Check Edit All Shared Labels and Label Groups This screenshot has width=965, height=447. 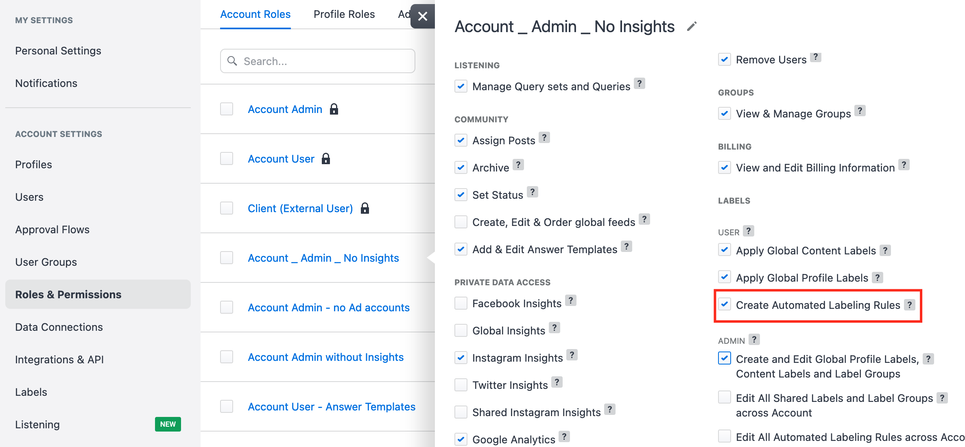[724, 397]
